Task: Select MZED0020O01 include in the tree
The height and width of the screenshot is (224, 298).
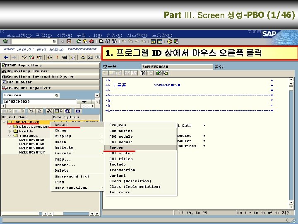Action: pyautogui.click(x=32, y=148)
